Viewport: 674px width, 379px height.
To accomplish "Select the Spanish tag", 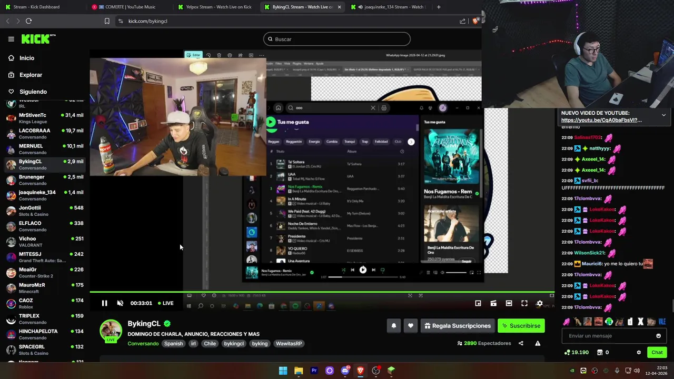I will [x=173, y=344].
